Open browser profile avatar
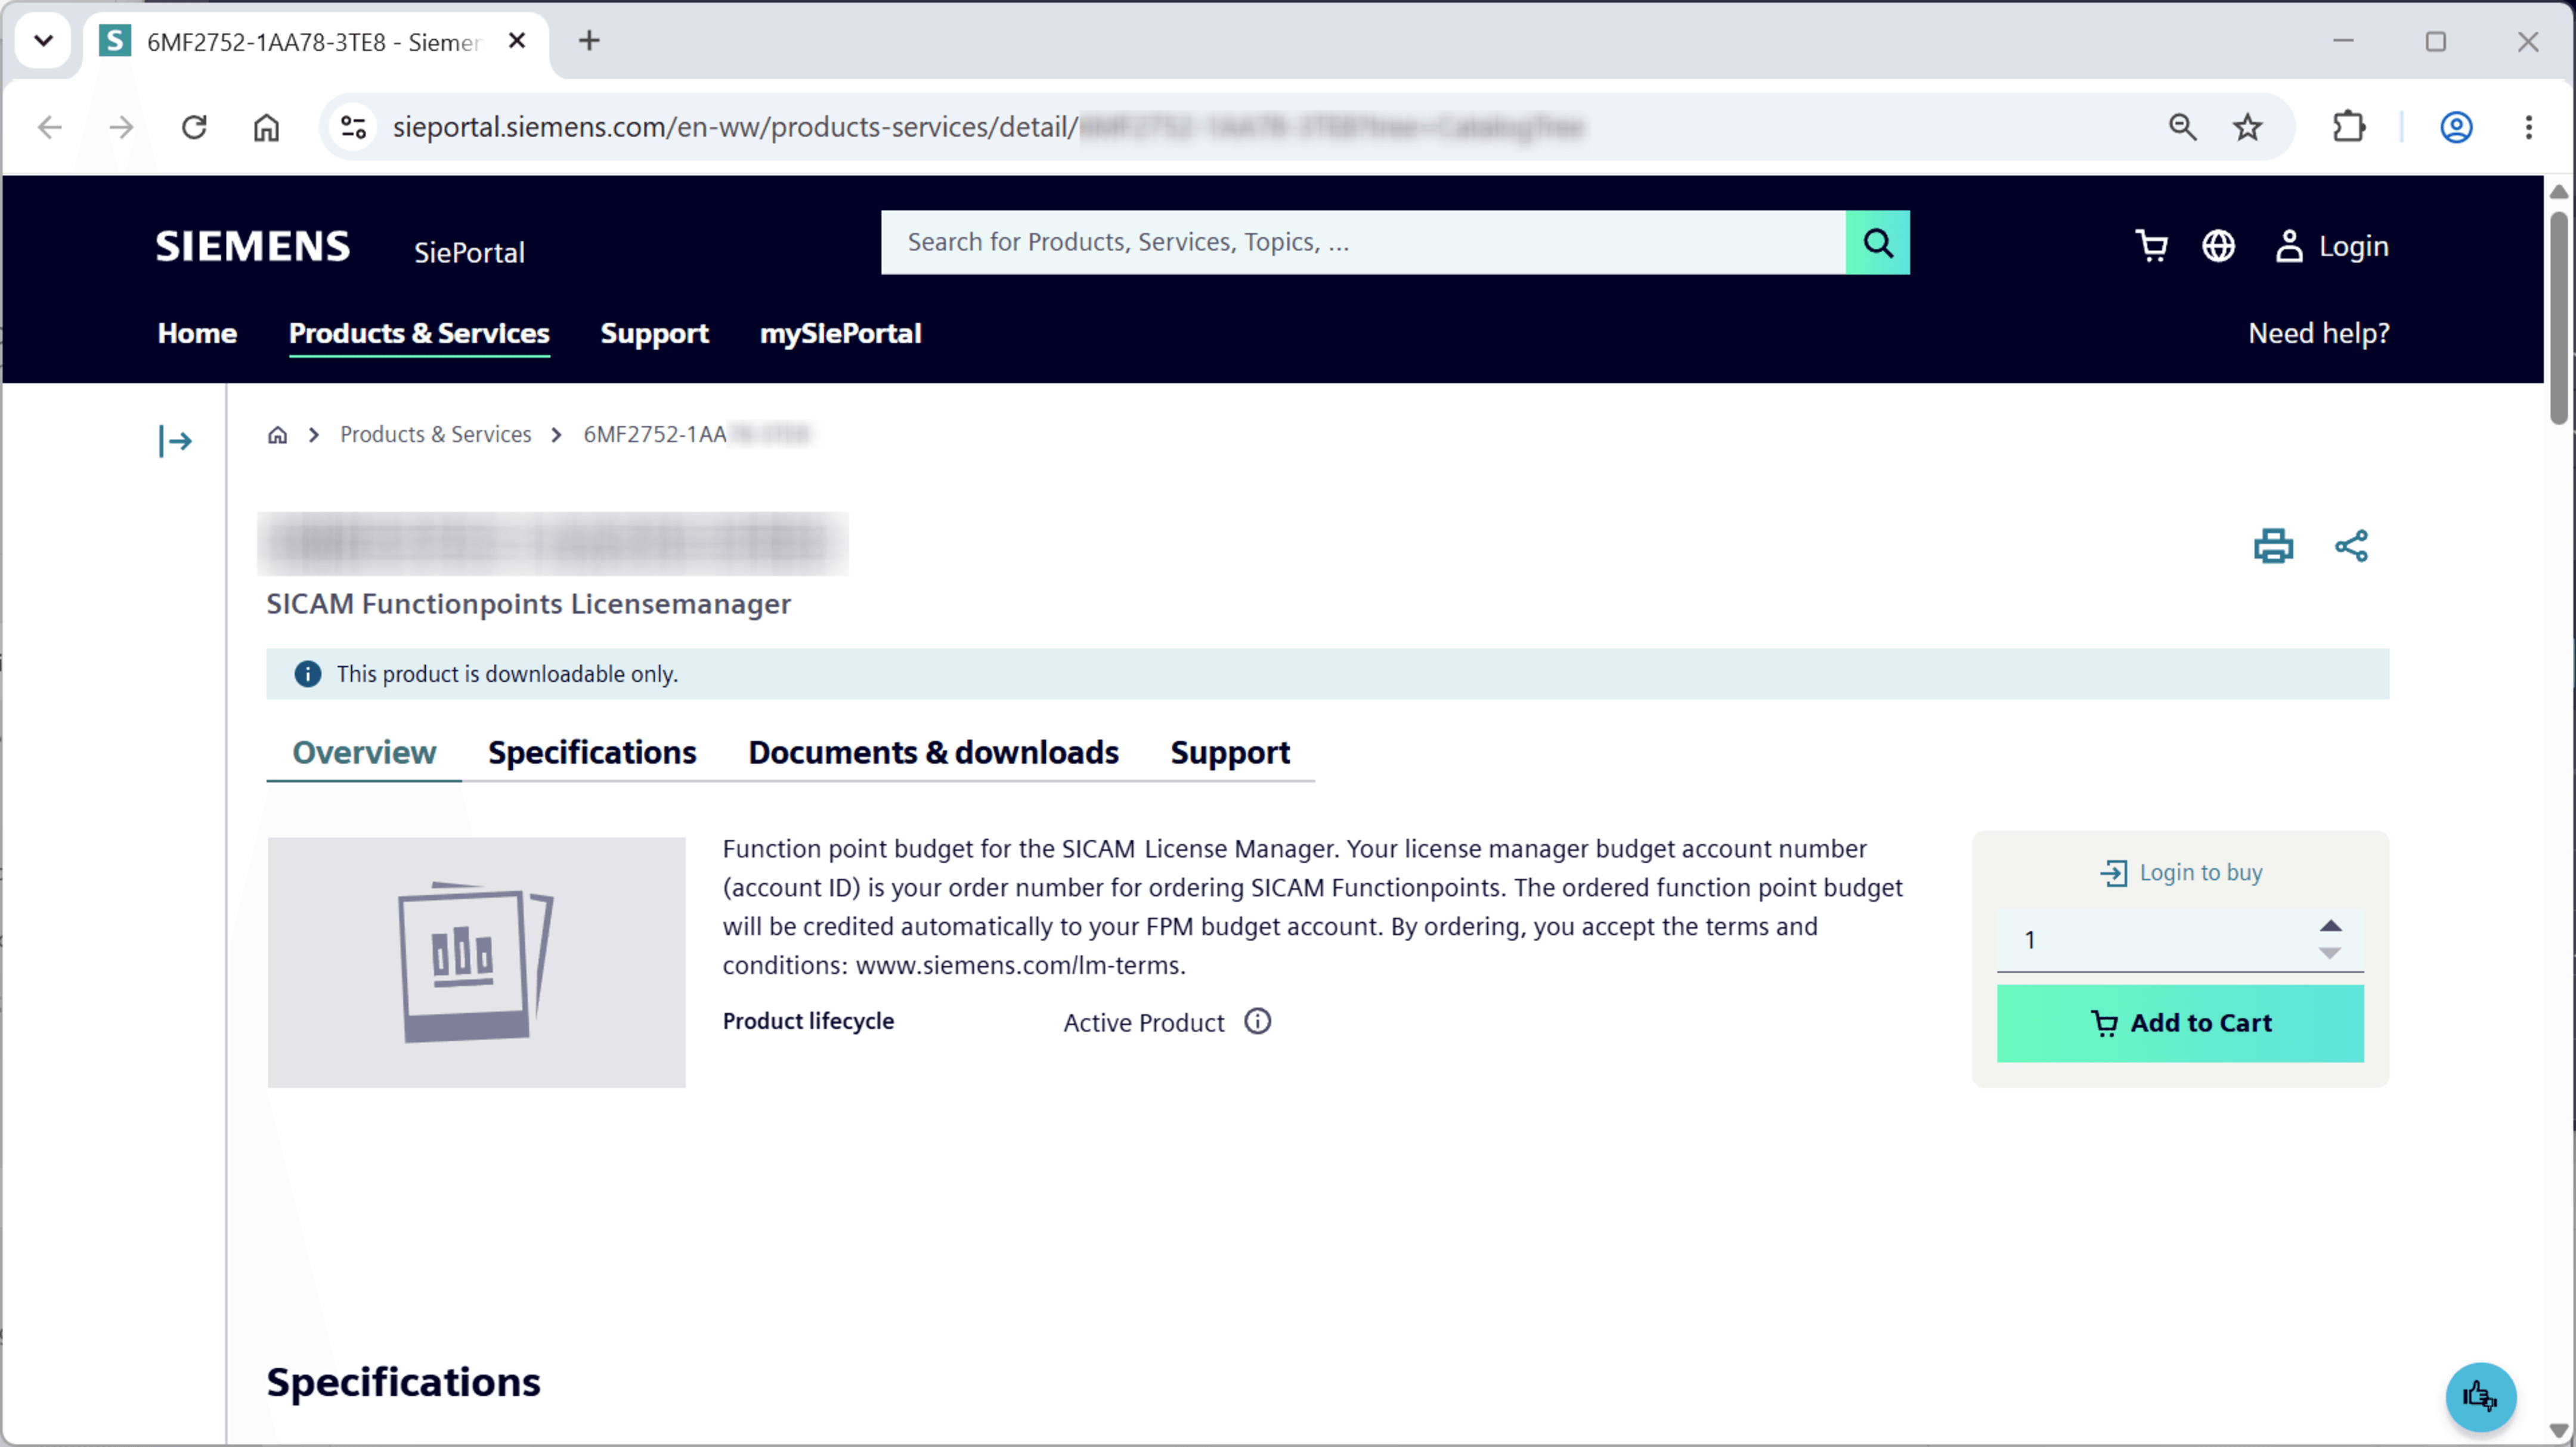 point(2456,127)
